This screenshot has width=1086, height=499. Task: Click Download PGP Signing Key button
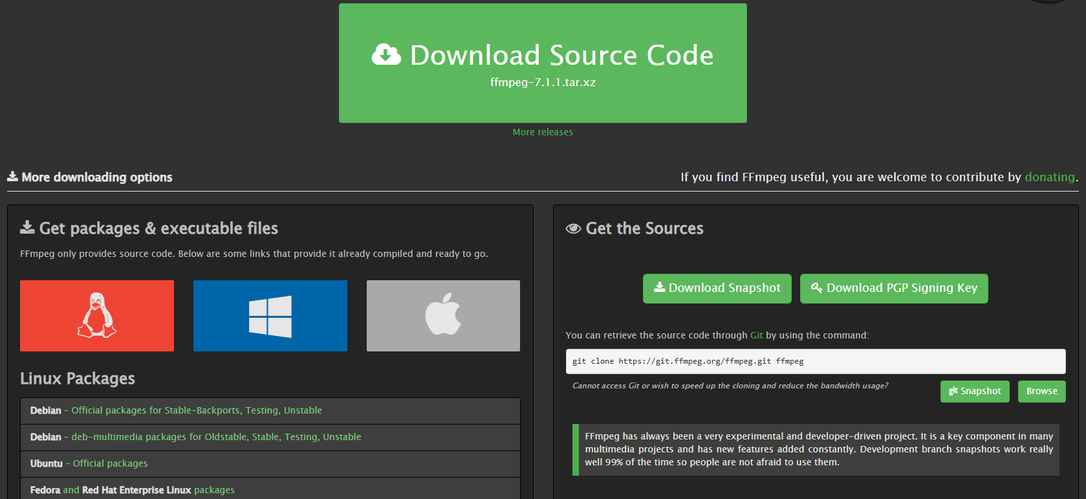(894, 288)
